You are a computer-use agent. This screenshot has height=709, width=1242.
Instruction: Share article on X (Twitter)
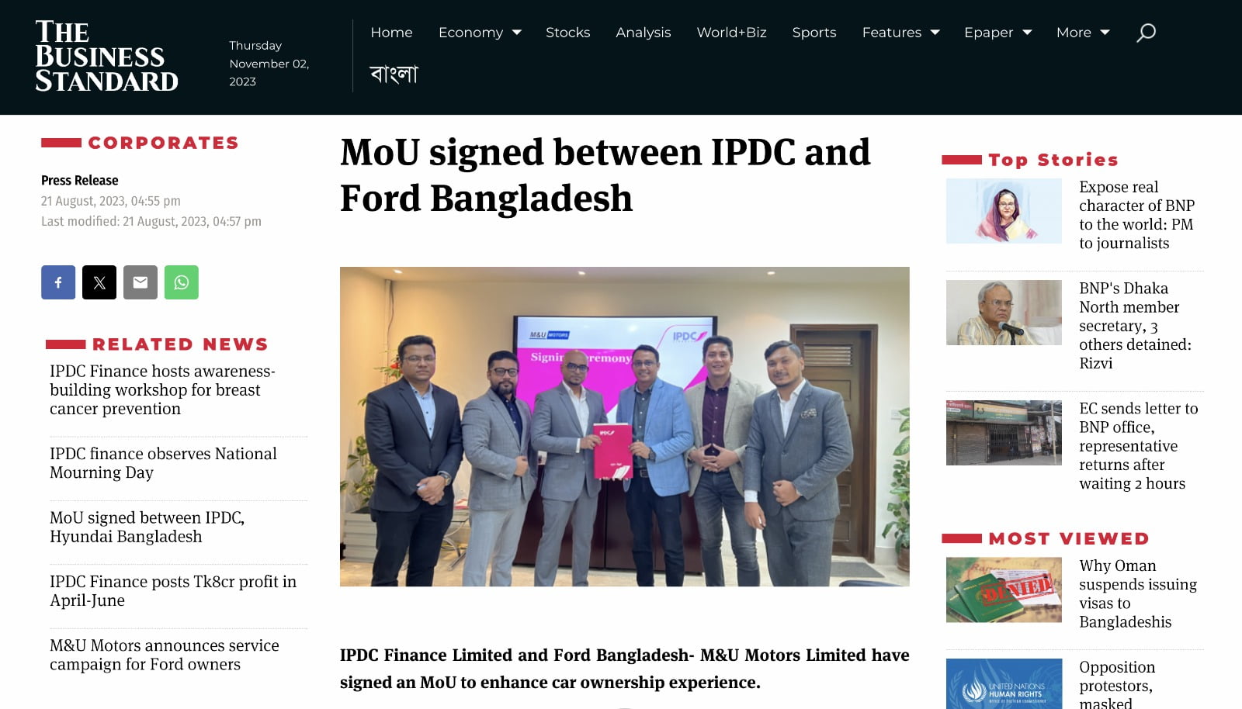pyautogui.click(x=99, y=282)
